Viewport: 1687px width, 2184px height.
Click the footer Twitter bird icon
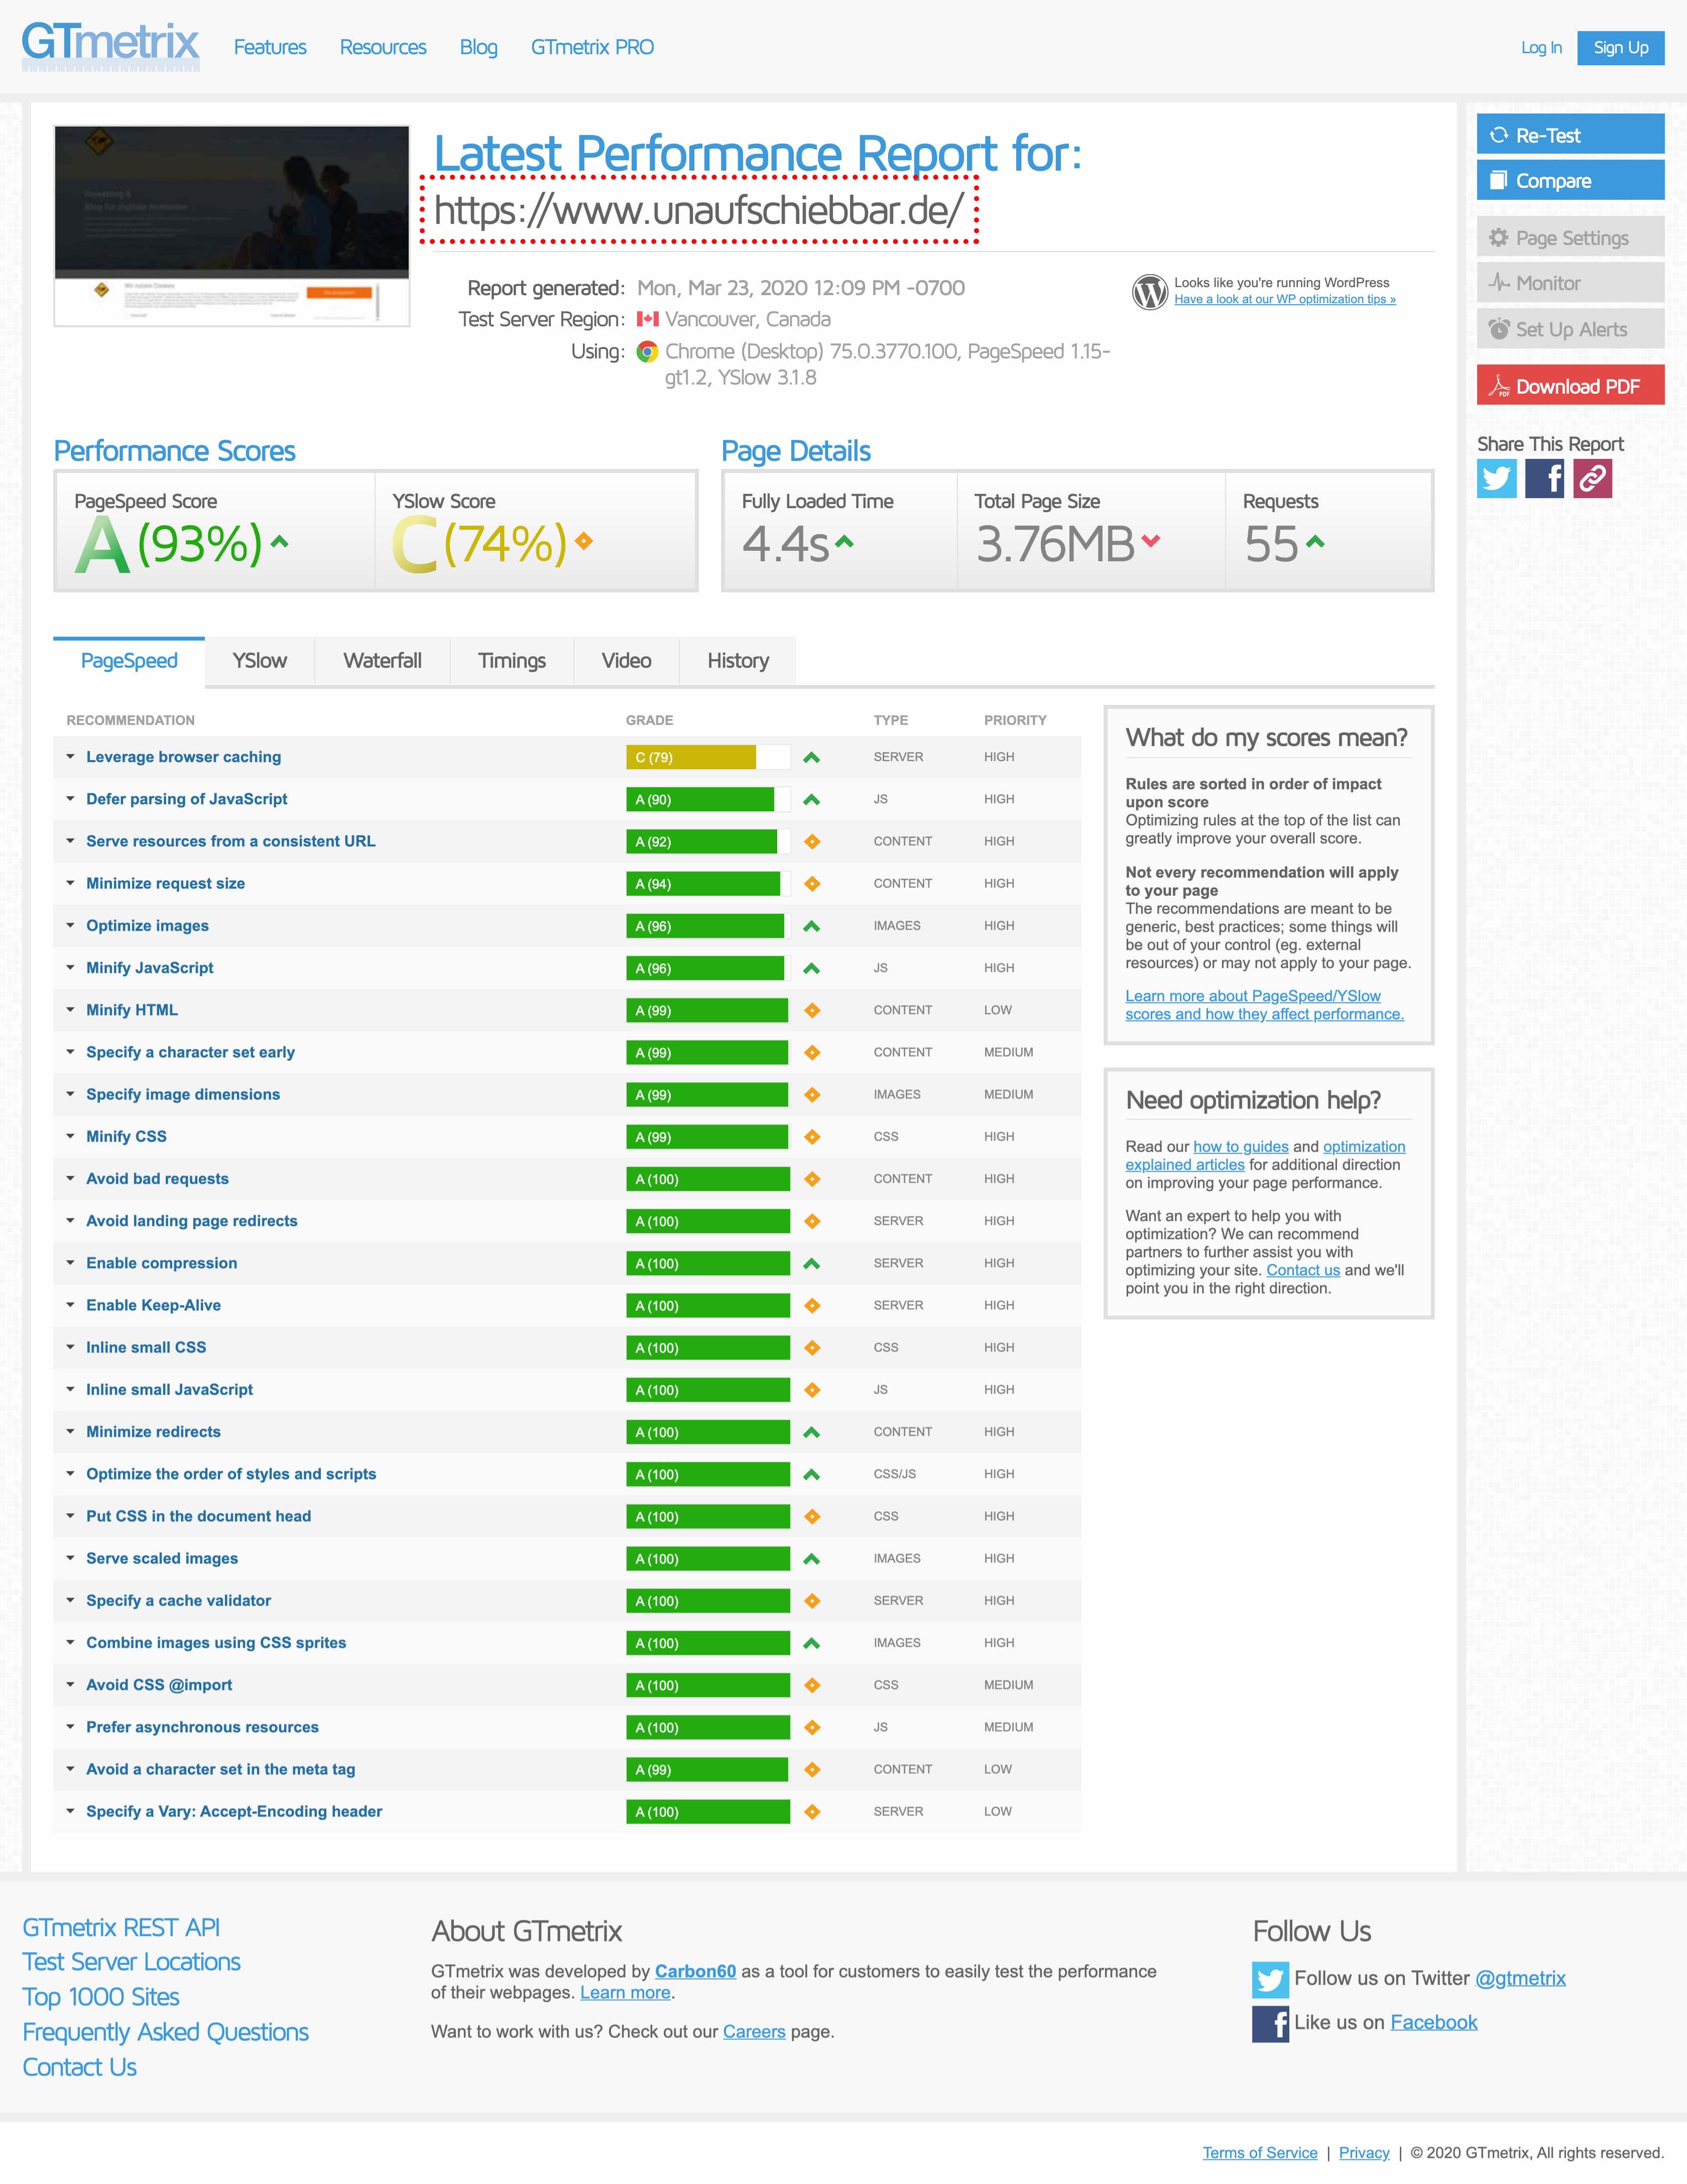[x=1270, y=1979]
